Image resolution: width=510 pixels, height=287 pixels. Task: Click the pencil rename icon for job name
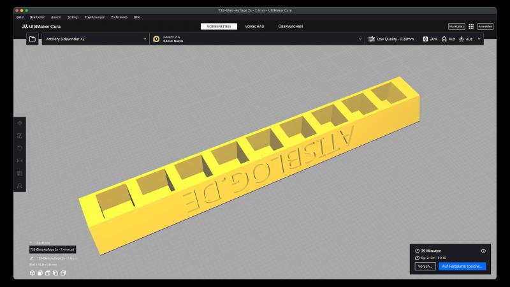(31, 258)
